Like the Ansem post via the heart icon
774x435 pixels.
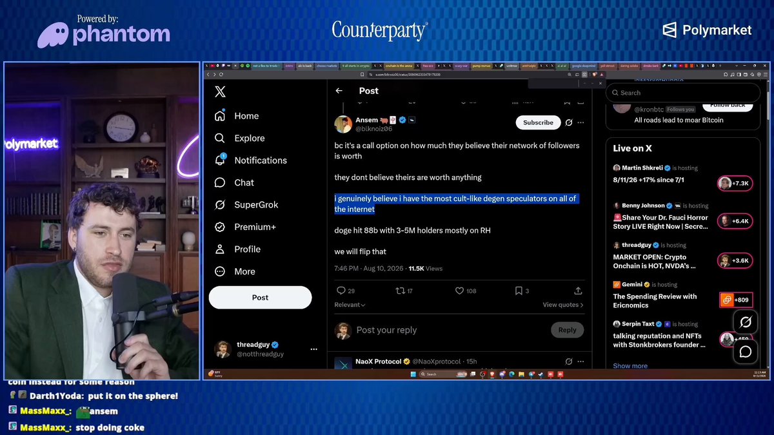tap(460, 291)
